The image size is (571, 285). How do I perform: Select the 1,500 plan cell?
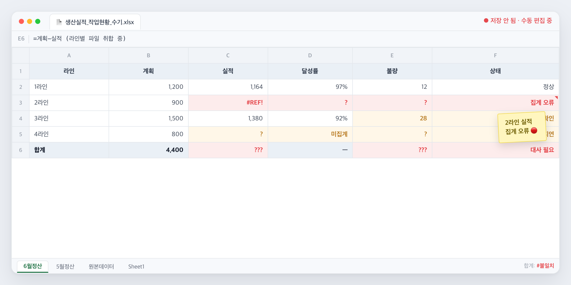coord(149,119)
